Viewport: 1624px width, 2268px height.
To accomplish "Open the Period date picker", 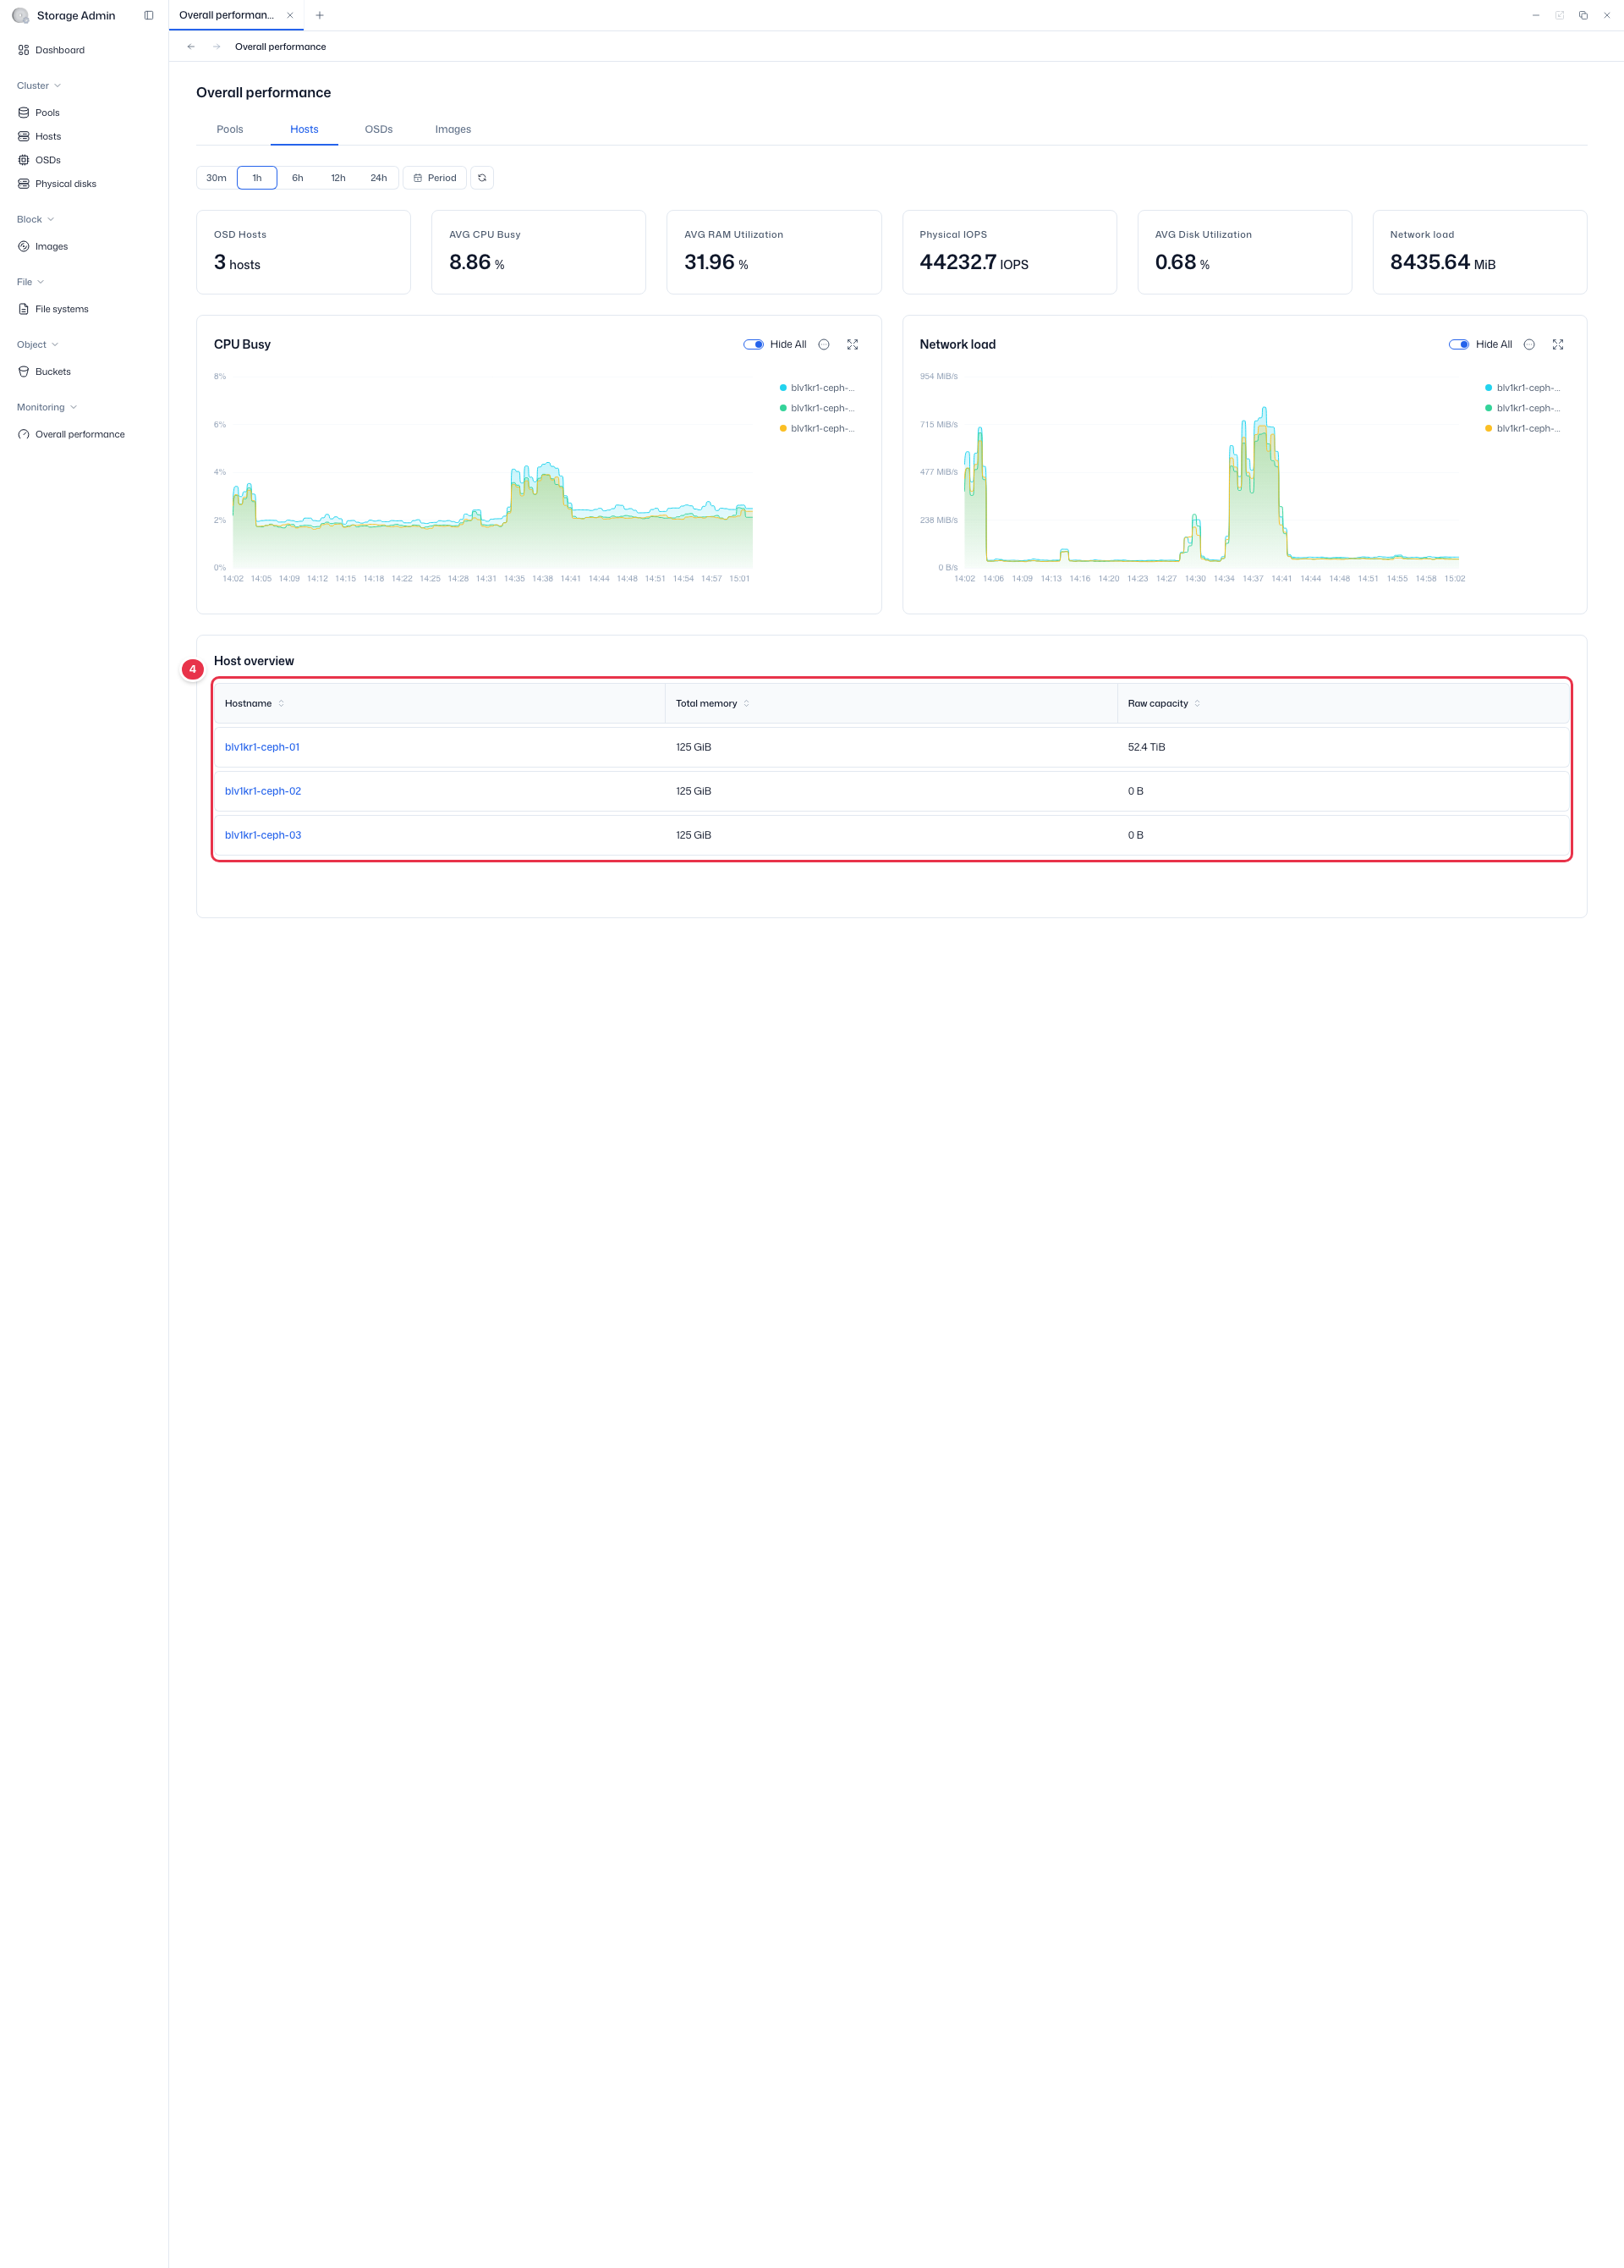I will tap(435, 178).
